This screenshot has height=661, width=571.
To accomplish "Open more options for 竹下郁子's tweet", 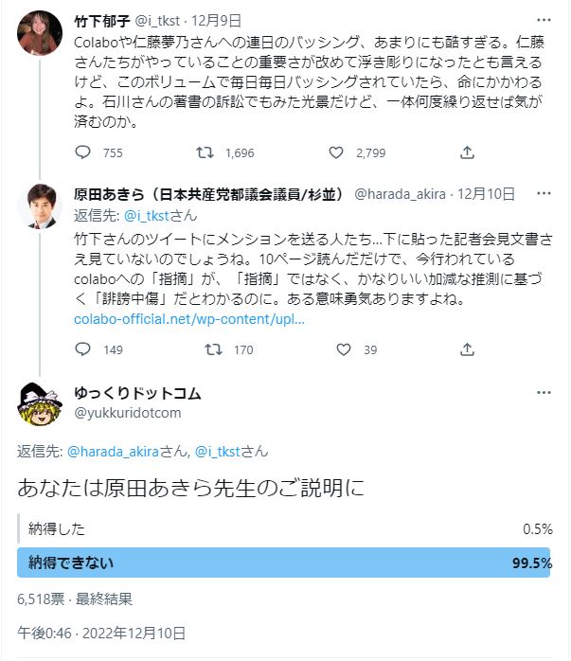I will tap(544, 19).
